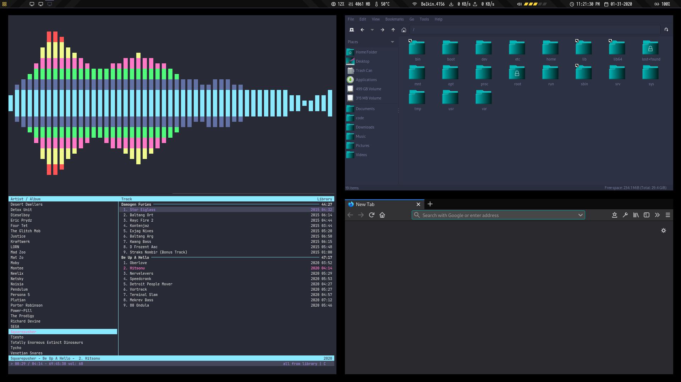The height and width of the screenshot is (382, 681).
Task: Toggle Firefox sidebar icon
Action: click(x=647, y=215)
